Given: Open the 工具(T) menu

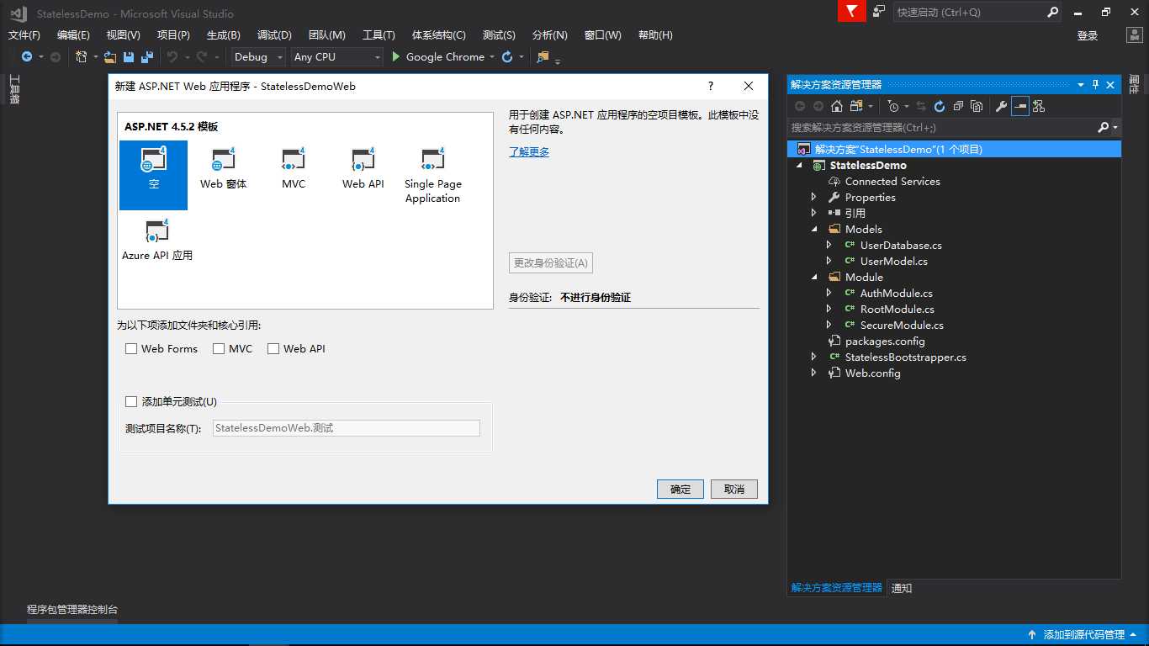Looking at the screenshot, I should 379,35.
